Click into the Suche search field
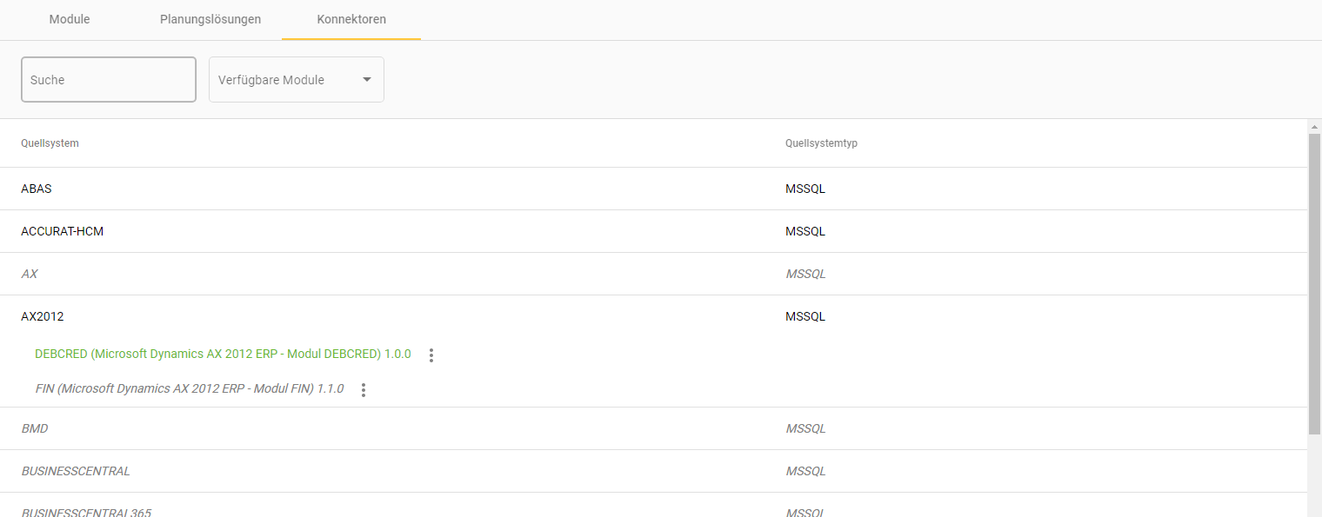 pos(109,80)
